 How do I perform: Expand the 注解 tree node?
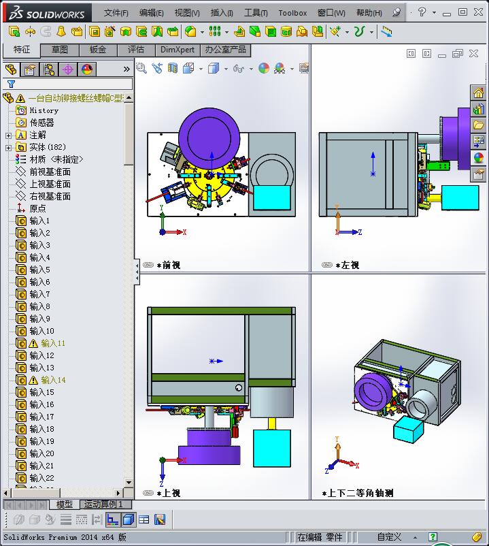click(9, 135)
